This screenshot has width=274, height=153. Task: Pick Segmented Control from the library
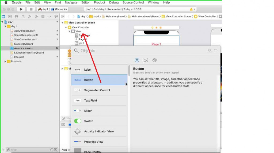pos(99,90)
